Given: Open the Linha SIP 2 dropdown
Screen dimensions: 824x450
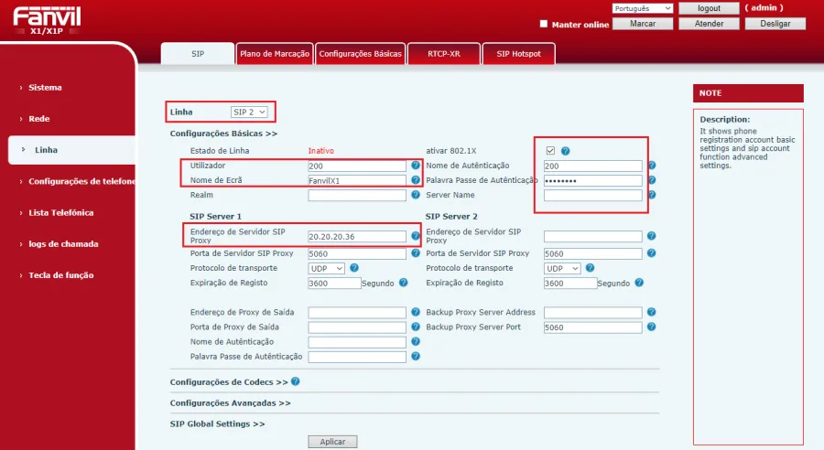Looking at the screenshot, I should [249, 112].
